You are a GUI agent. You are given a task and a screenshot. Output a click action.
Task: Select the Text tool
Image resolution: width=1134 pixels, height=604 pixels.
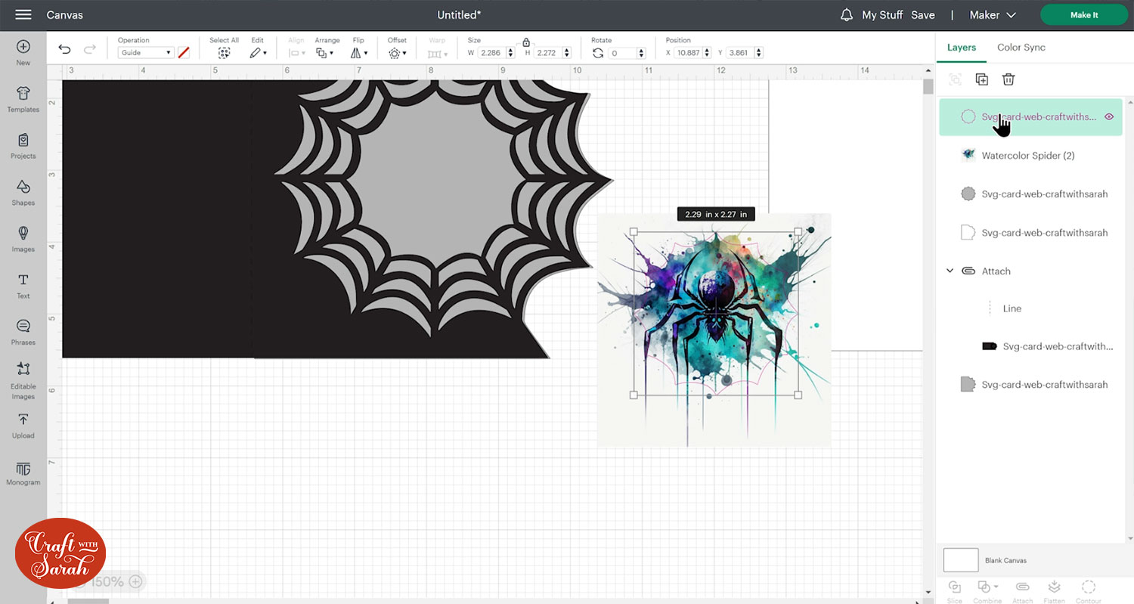click(x=23, y=285)
